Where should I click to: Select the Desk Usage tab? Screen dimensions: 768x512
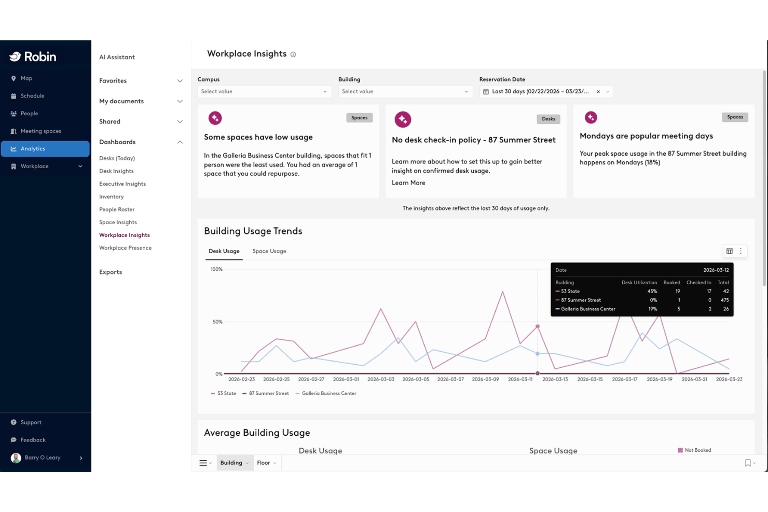click(x=224, y=251)
